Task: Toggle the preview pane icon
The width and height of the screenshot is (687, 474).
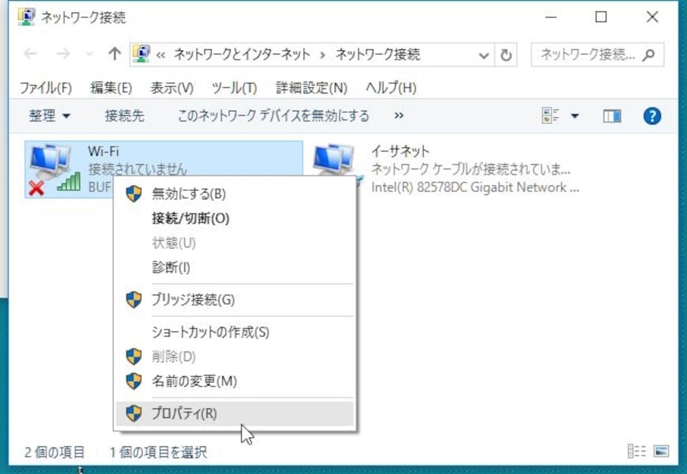Action: click(612, 116)
